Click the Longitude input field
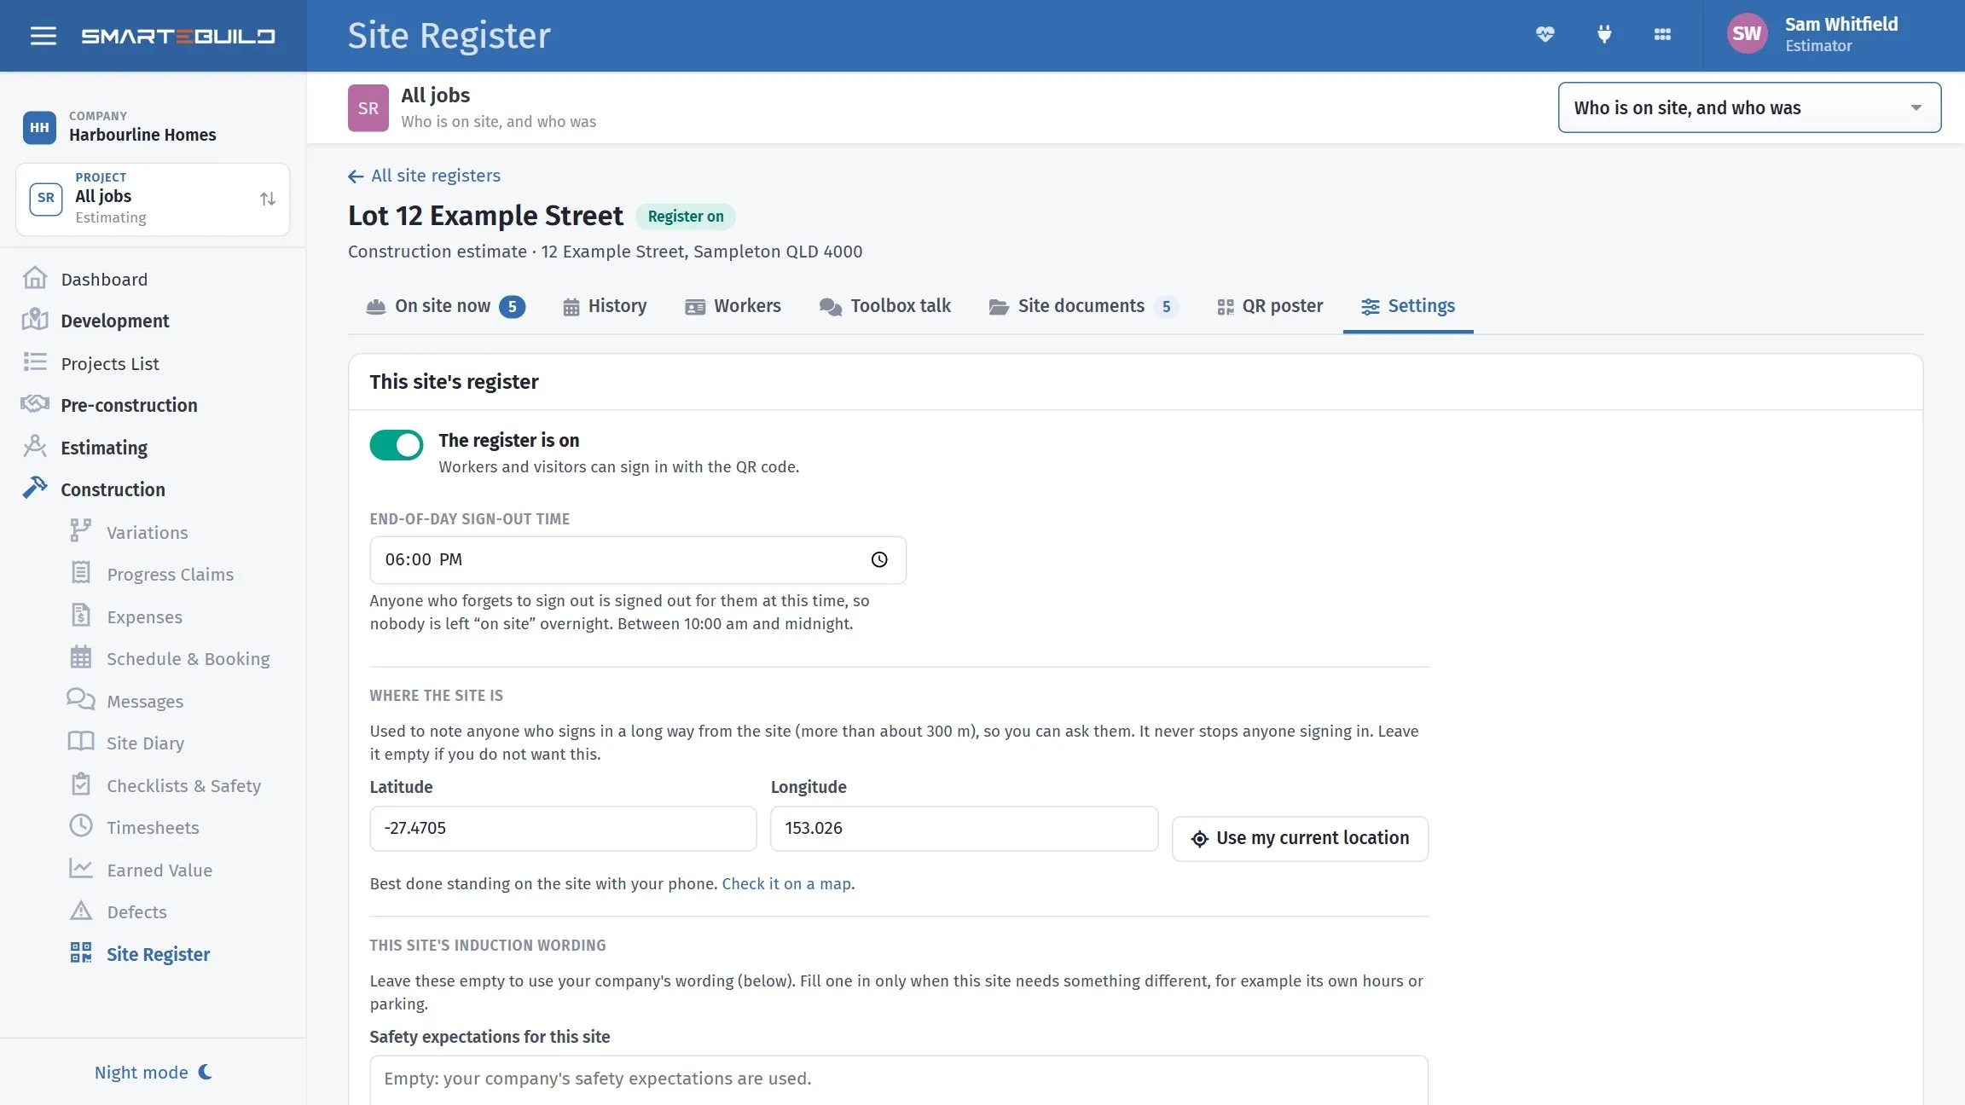 [964, 828]
